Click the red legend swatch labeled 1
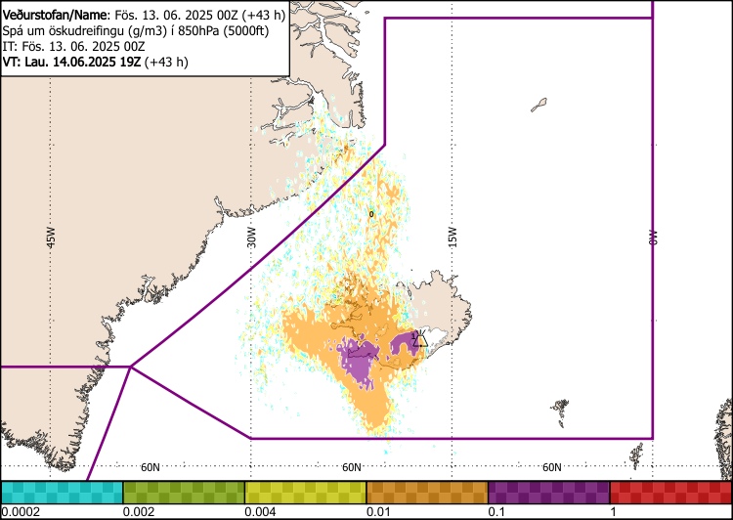The image size is (733, 520). (x=671, y=493)
